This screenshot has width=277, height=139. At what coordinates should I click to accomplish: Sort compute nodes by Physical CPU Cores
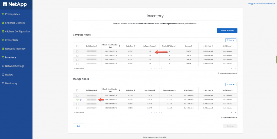169,46
